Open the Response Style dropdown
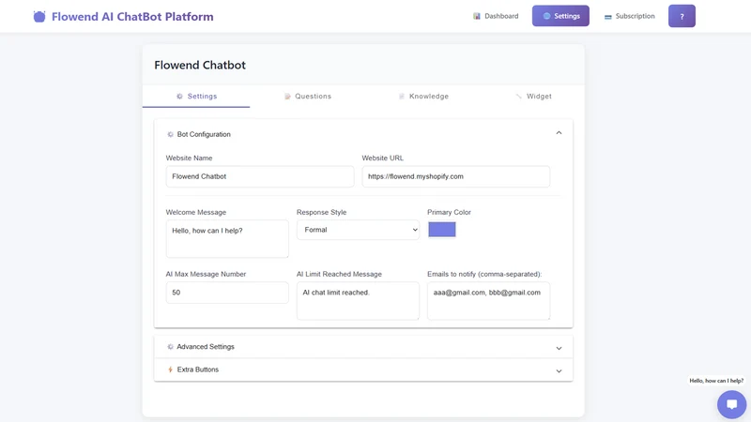The image size is (751, 422). pyautogui.click(x=358, y=230)
